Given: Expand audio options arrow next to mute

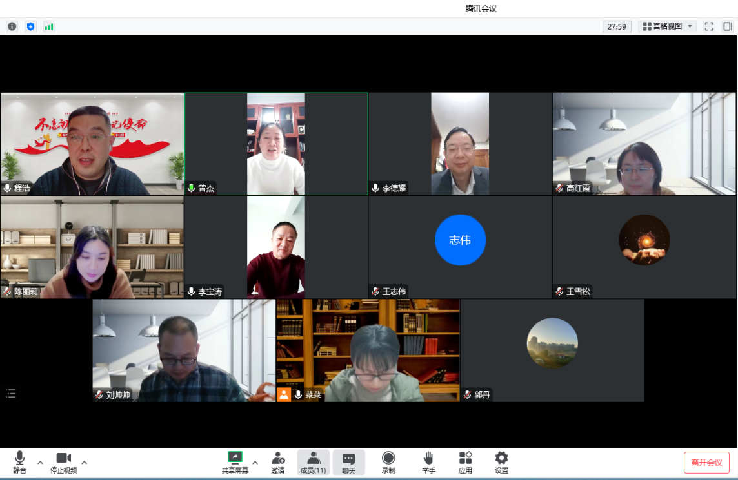Looking at the screenshot, I should [40, 463].
